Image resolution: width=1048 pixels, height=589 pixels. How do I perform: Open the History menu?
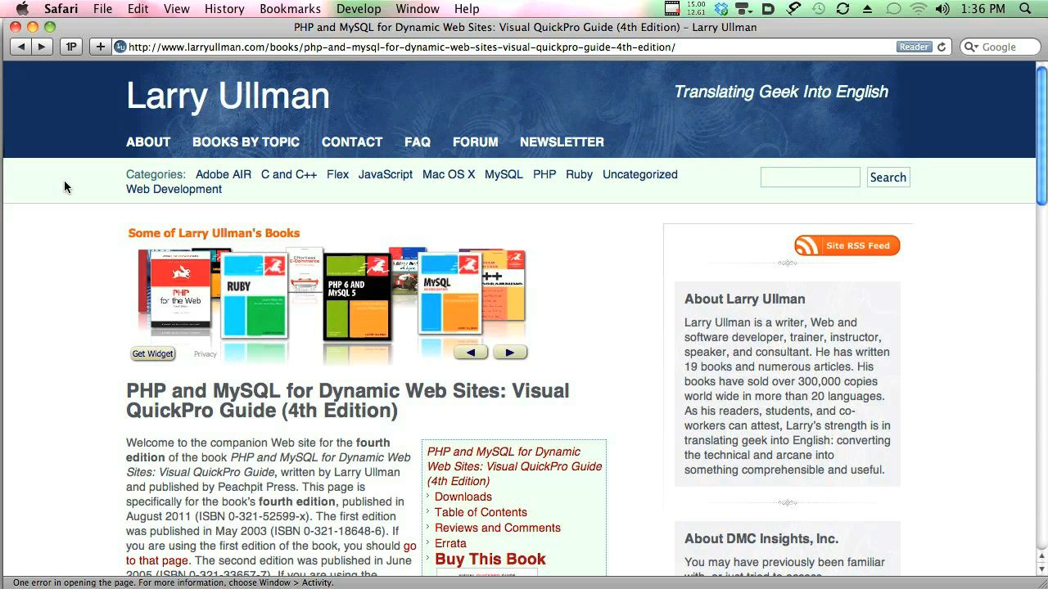tap(224, 9)
